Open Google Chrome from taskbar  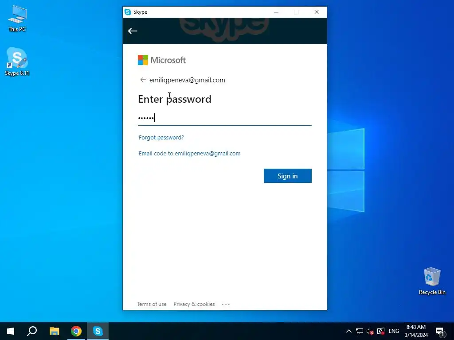click(76, 331)
